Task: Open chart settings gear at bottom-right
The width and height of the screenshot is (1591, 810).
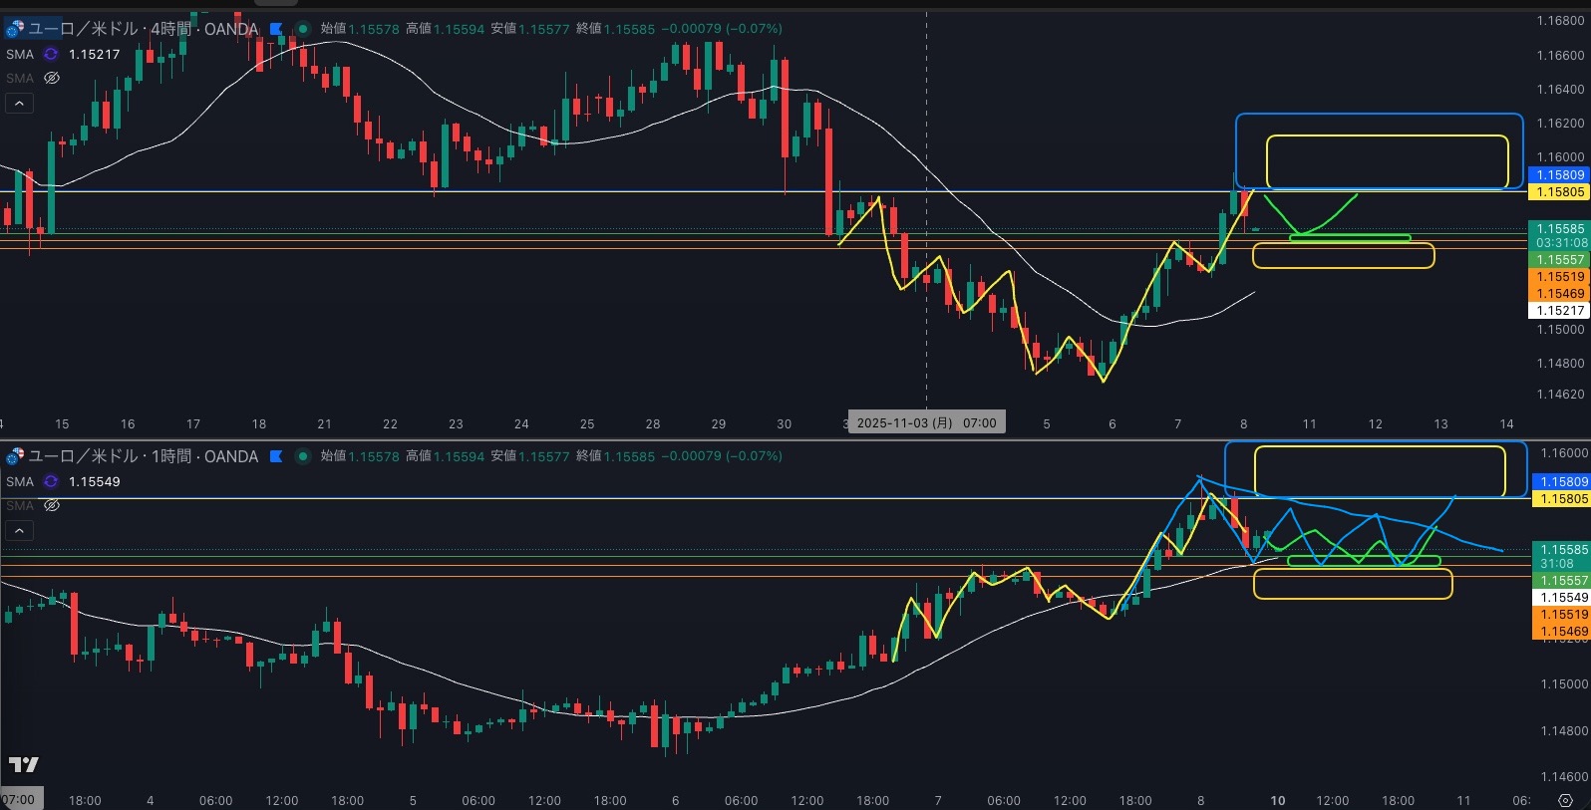Action: pos(1565,800)
